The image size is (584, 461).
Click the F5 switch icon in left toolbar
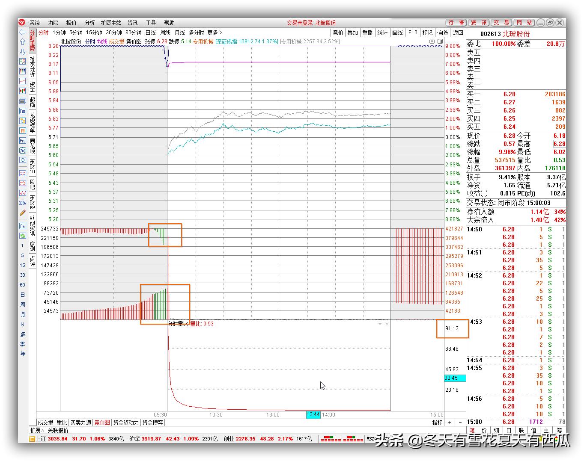(23, 226)
